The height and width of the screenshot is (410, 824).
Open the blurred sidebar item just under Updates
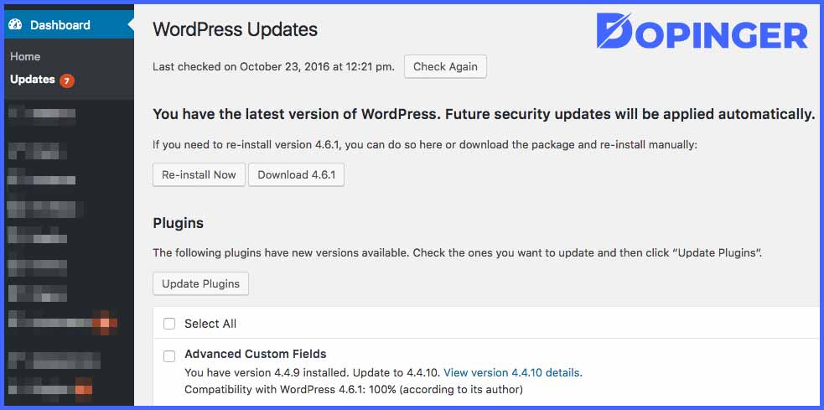42,113
